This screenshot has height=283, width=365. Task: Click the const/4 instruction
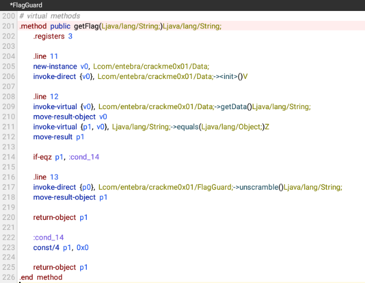coord(46,247)
